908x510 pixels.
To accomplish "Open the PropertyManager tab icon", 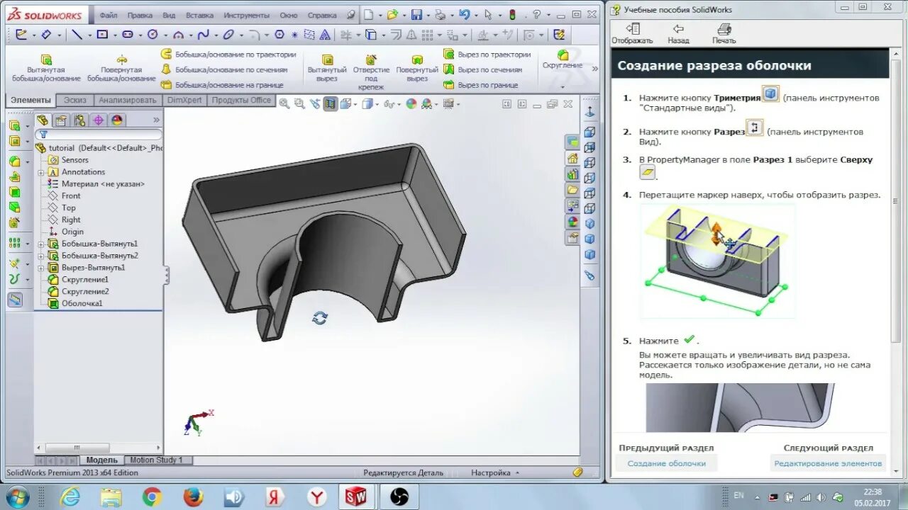I will [61, 120].
